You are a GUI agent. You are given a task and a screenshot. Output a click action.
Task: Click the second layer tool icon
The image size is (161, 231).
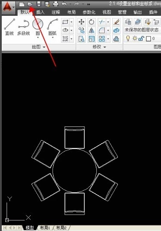(x=138, y=22)
